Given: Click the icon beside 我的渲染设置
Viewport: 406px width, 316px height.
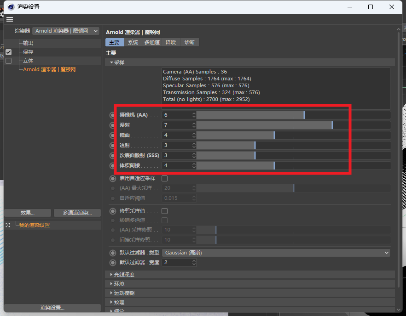Looking at the screenshot, I should pos(8,225).
